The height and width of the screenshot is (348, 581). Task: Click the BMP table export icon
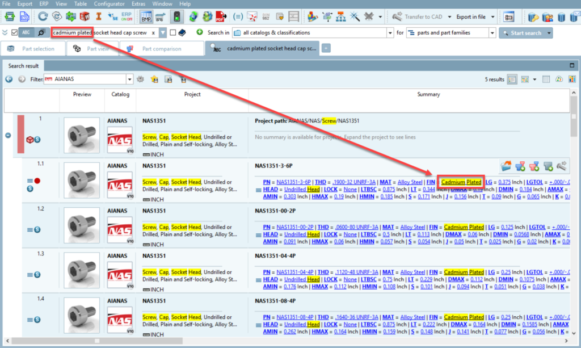tap(146, 16)
